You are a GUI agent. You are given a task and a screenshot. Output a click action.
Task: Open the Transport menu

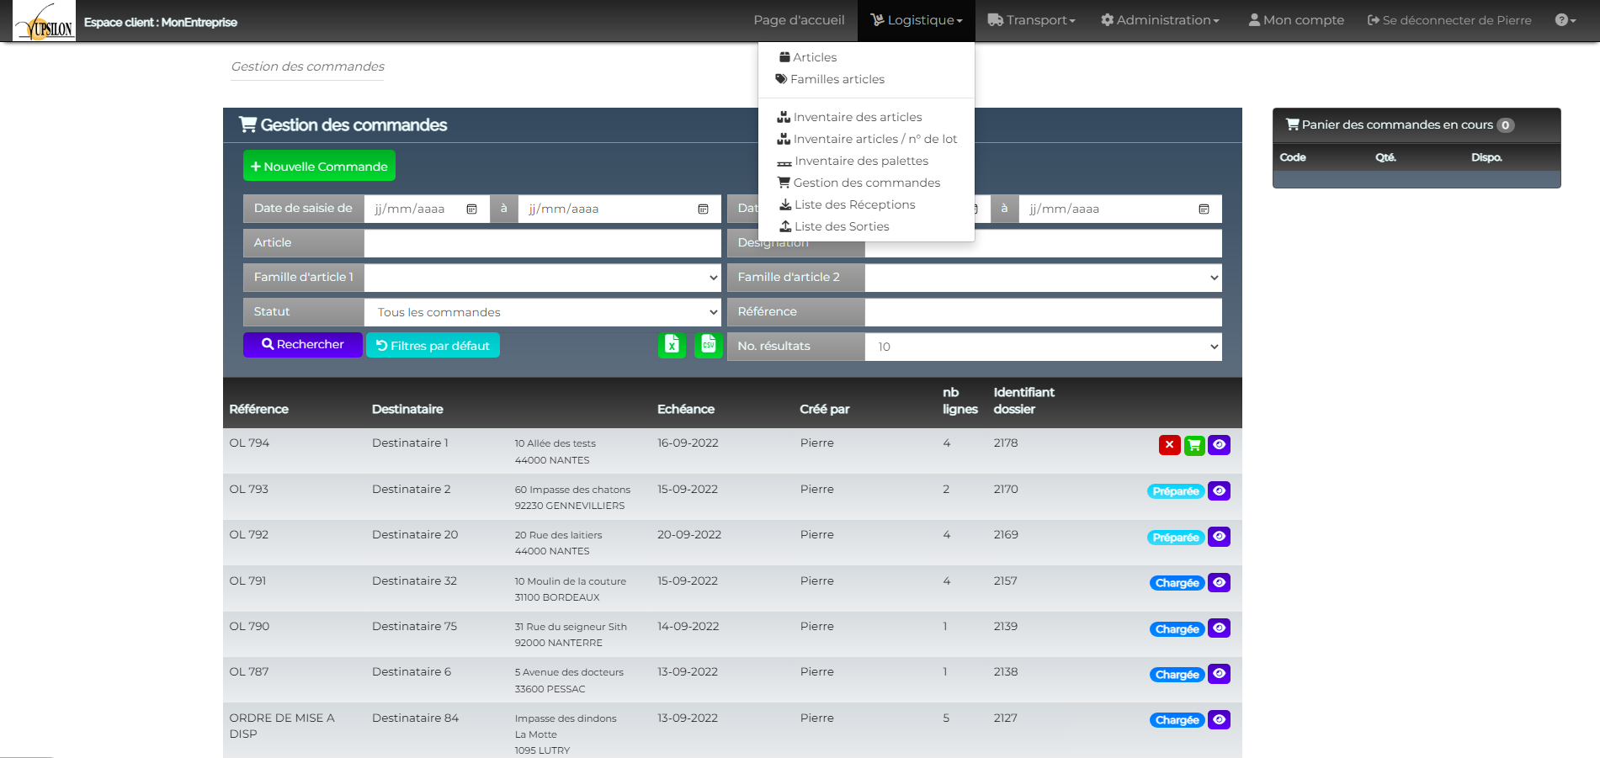pyautogui.click(x=1031, y=20)
